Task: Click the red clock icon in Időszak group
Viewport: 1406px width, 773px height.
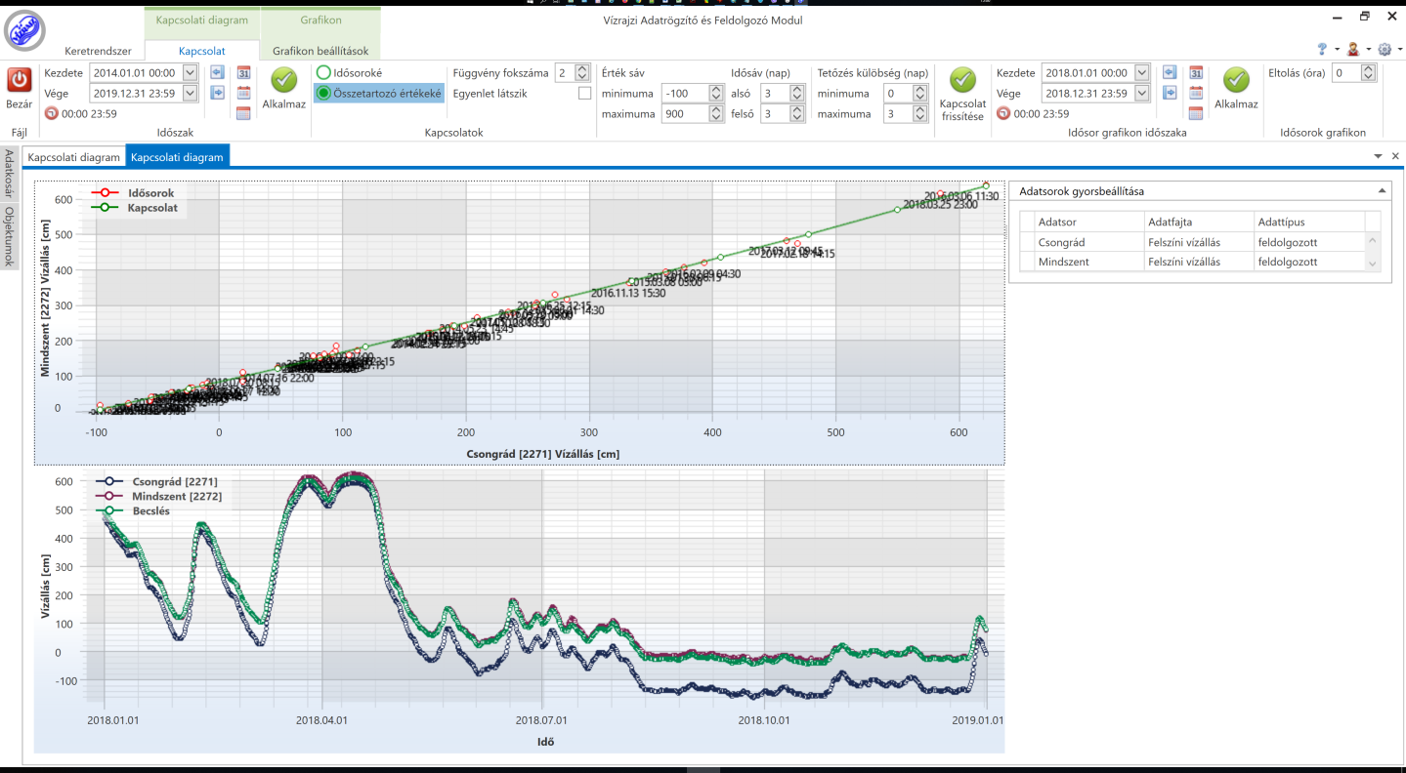Action: click(51, 113)
